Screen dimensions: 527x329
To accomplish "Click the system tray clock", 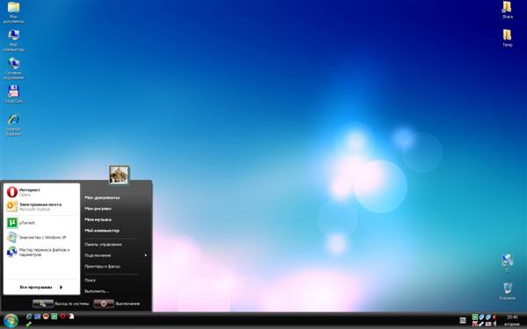I will pyautogui.click(x=512, y=320).
